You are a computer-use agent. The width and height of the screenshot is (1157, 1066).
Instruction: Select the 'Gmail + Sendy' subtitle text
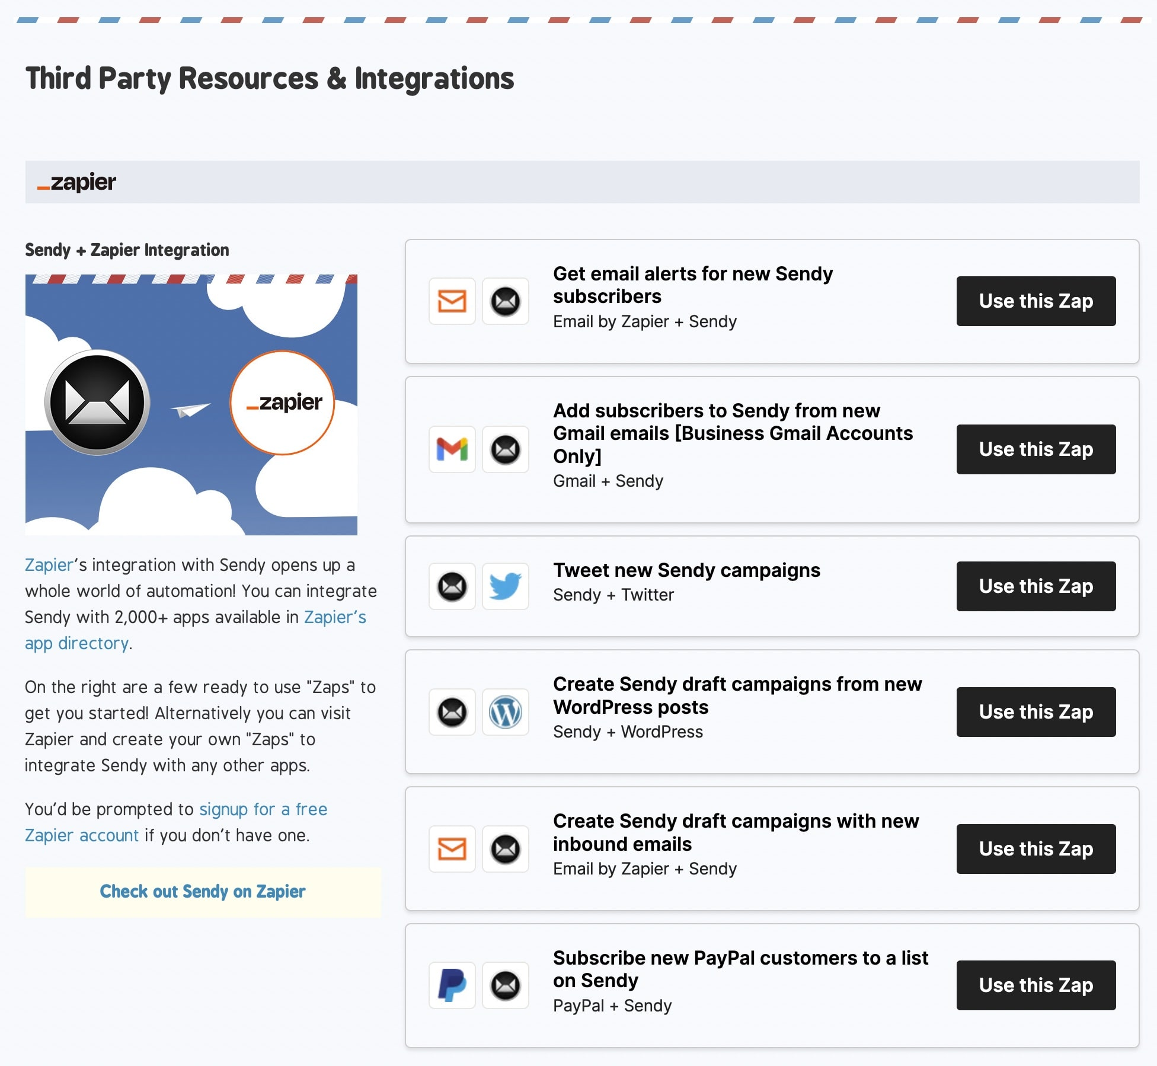(x=608, y=481)
